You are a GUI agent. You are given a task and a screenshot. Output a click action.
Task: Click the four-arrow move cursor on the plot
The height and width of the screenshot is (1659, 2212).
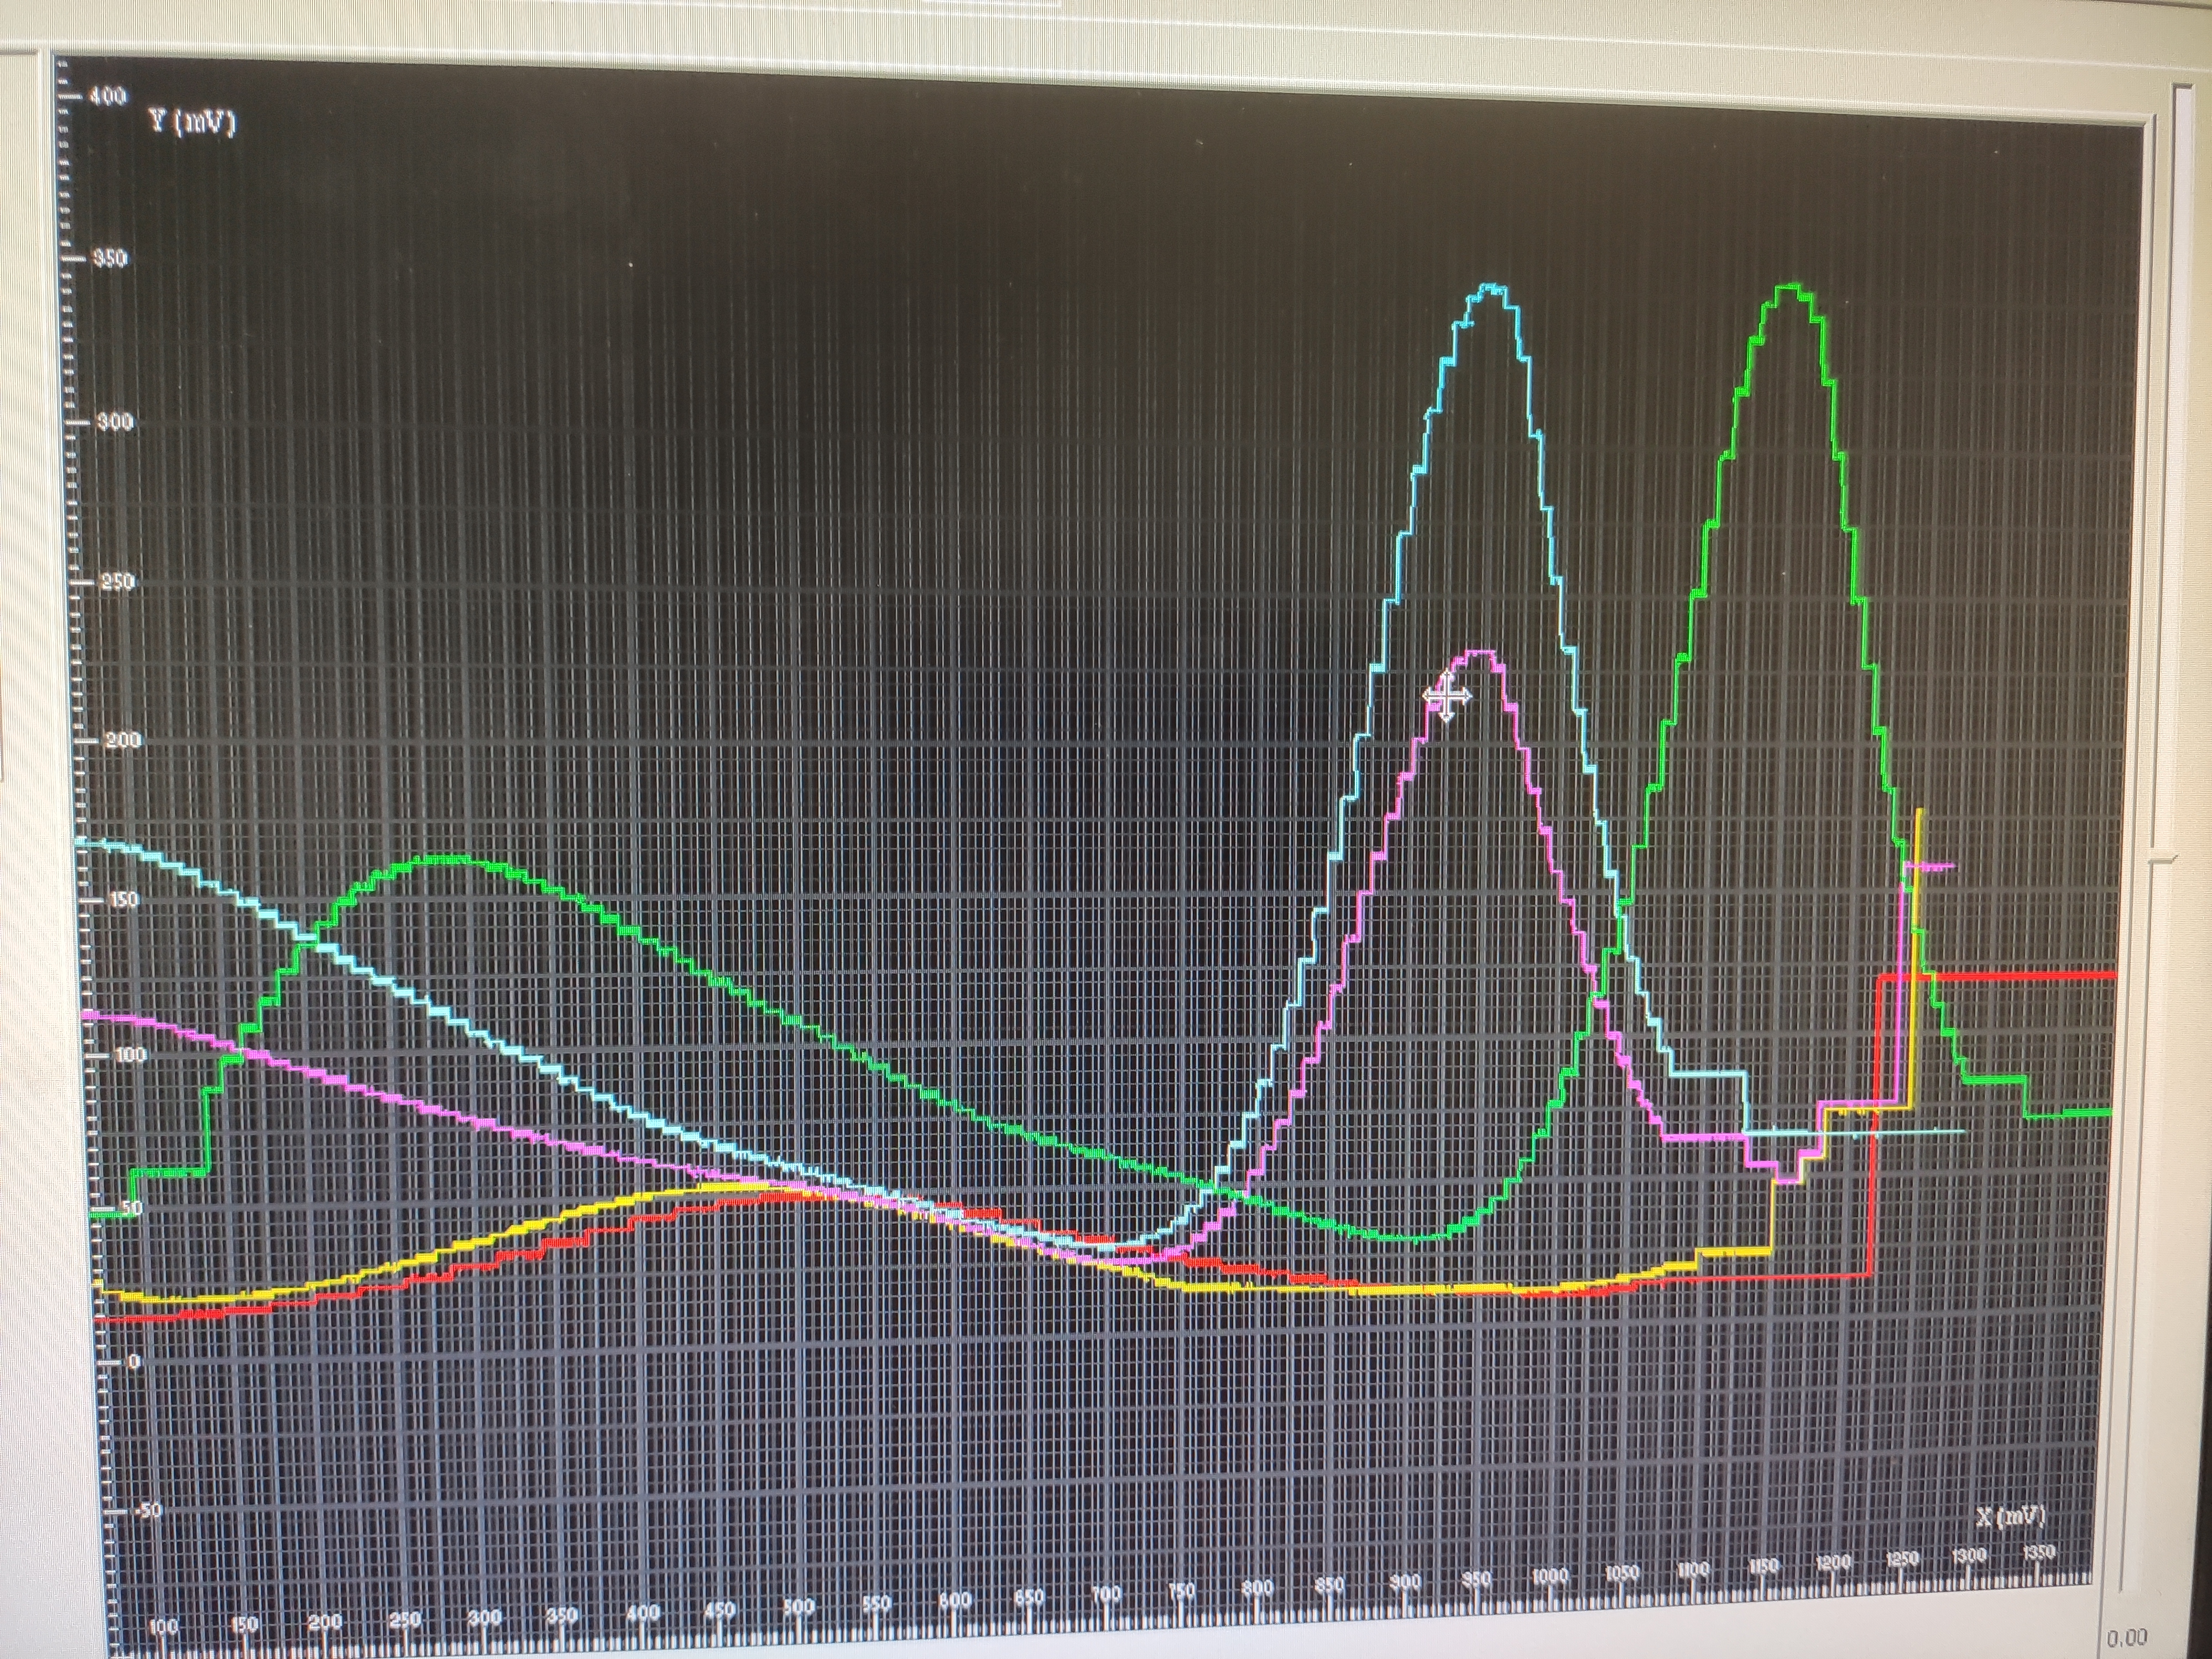point(1446,696)
